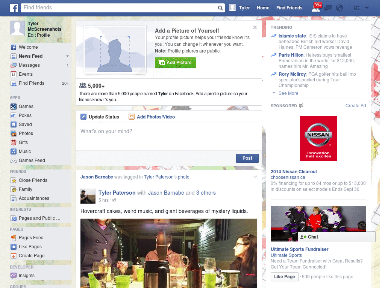Expand trending topics with See More

(288, 93)
